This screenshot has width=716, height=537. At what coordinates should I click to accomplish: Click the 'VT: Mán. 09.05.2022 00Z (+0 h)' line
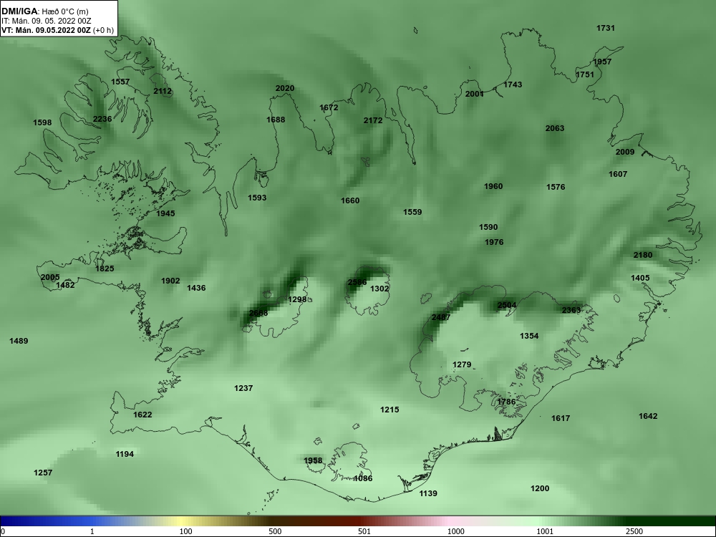tap(57, 30)
